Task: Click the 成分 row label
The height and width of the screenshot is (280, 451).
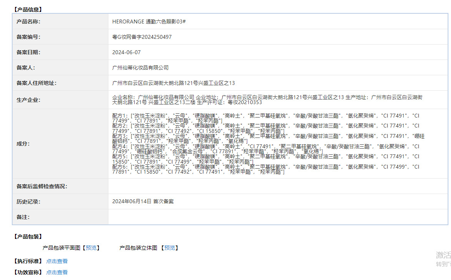Action: tap(23, 144)
